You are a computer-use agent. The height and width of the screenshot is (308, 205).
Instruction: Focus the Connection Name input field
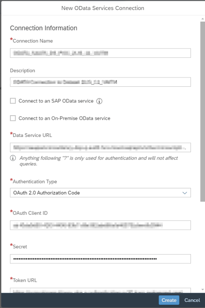tap(100, 53)
